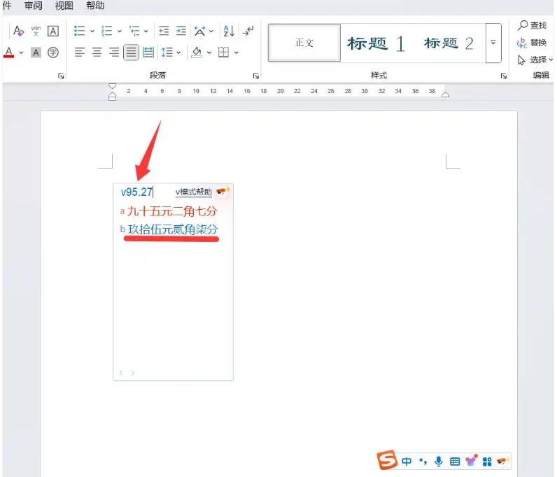Image resolution: width=557 pixels, height=477 pixels.
Task: Open the Phonetic Guide (wén) tool
Action: click(x=36, y=31)
